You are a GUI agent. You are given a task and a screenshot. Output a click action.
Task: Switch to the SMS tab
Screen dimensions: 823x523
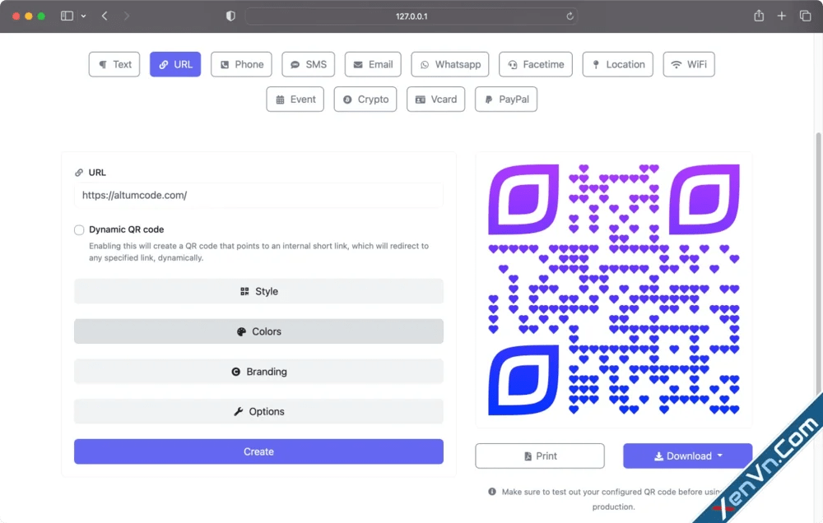point(308,64)
